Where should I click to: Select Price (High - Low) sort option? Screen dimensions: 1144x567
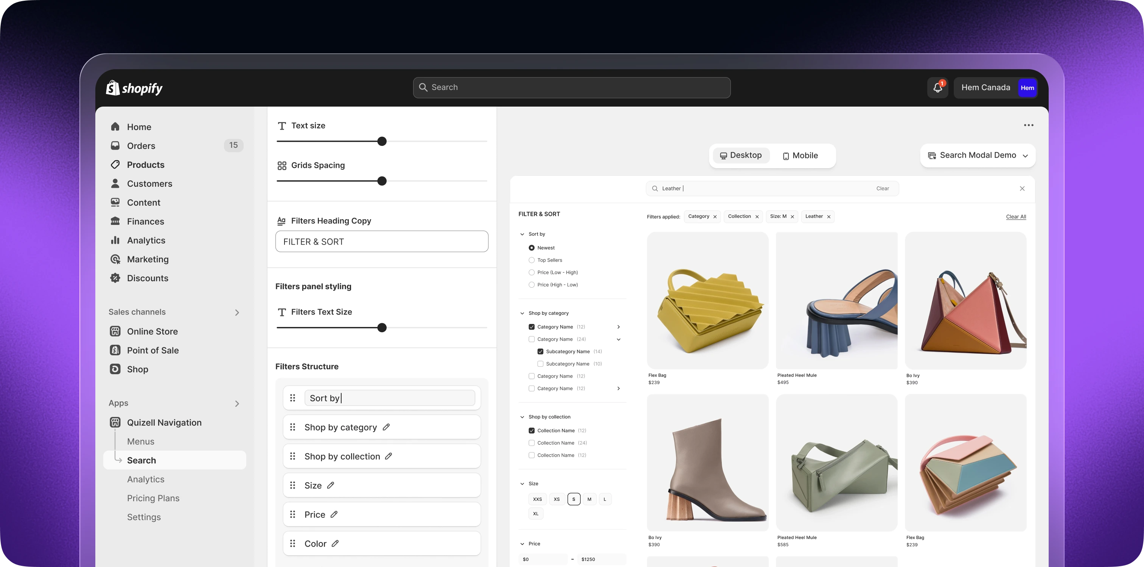(532, 285)
